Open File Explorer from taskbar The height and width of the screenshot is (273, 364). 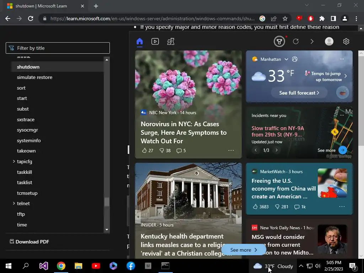[79, 266]
